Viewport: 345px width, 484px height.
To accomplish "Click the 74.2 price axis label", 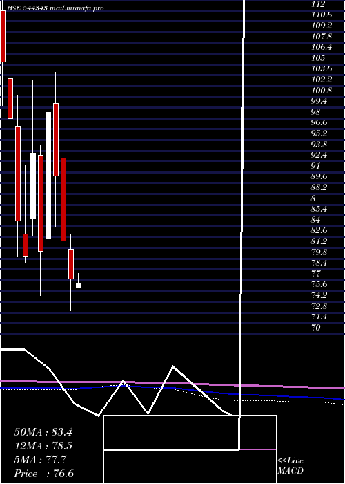I will pyautogui.click(x=319, y=295).
